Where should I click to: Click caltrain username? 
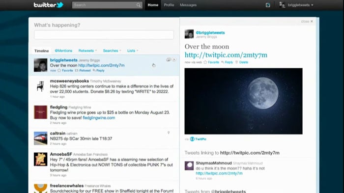pos(57,133)
